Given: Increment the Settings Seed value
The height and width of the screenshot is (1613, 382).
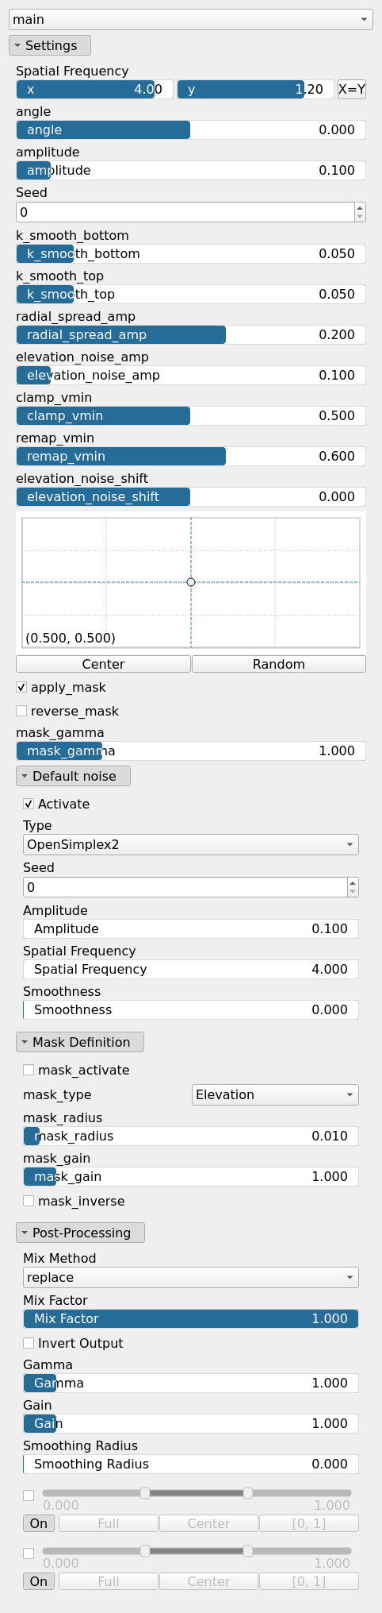Looking at the screenshot, I should pyautogui.click(x=360, y=207).
